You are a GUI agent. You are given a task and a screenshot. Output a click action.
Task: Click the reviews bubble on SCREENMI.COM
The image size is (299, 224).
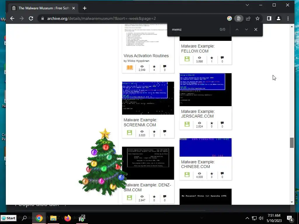pyautogui.click(x=165, y=132)
